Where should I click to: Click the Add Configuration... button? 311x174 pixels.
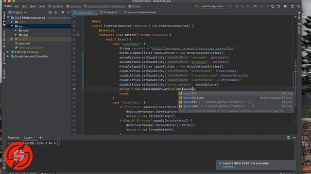coord(214,6)
